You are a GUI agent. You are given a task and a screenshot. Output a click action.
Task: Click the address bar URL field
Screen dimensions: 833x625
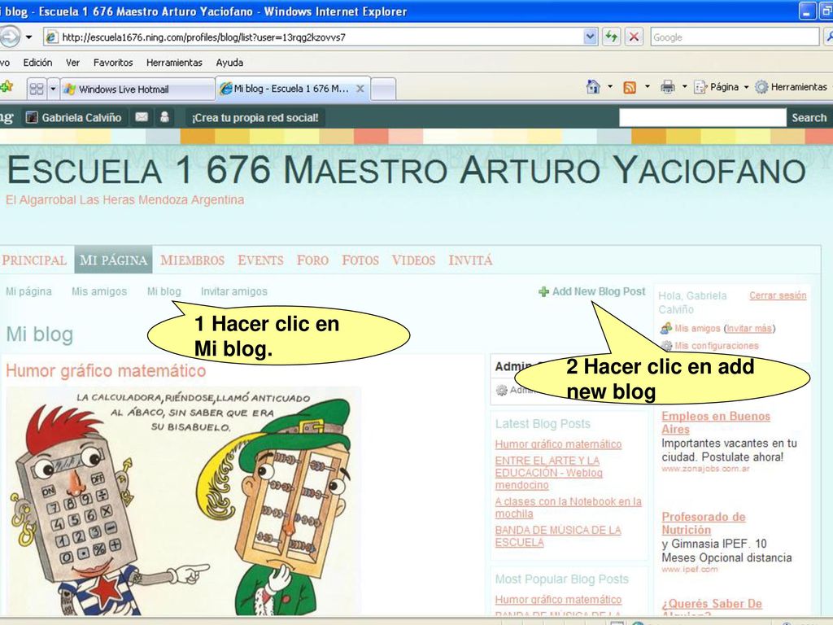(321, 37)
